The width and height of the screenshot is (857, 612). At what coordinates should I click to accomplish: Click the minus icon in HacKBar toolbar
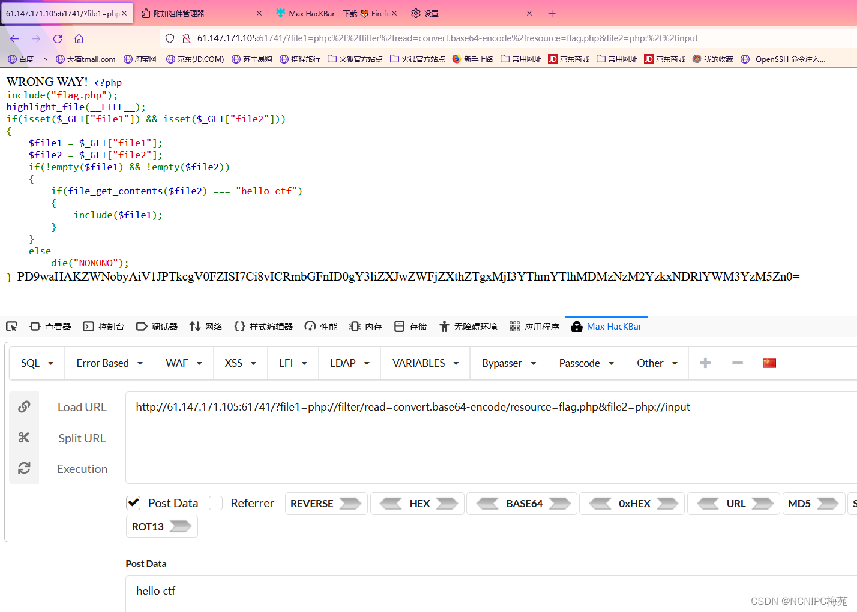(x=738, y=363)
